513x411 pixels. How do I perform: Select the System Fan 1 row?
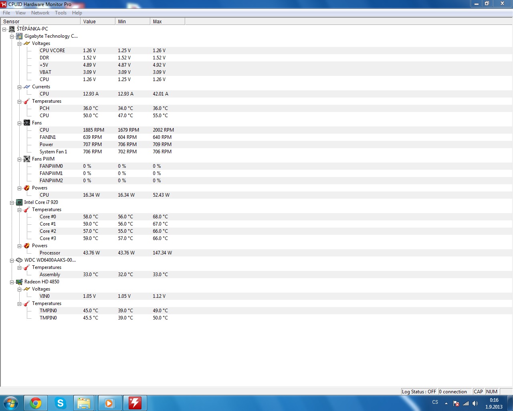point(256,152)
